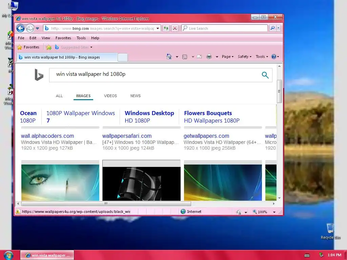This screenshot has width=347, height=260.
Task: Click the Read Mail envelope icon
Action: tap(199, 57)
